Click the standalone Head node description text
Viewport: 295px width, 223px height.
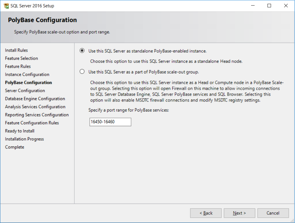tap(166, 61)
